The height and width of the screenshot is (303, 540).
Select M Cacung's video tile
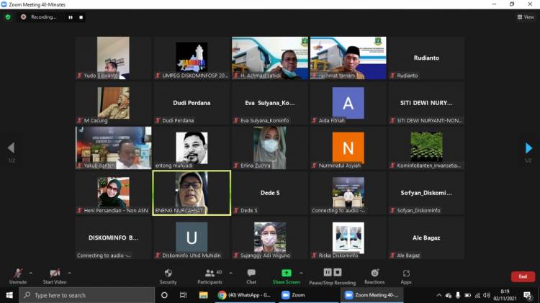click(113, 103)
